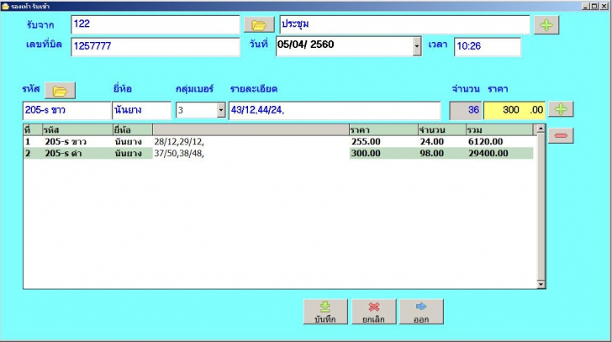Screen dimensions: 612x342
Task: Click the table scrollbar up arrow
Action: coord(541,129)
